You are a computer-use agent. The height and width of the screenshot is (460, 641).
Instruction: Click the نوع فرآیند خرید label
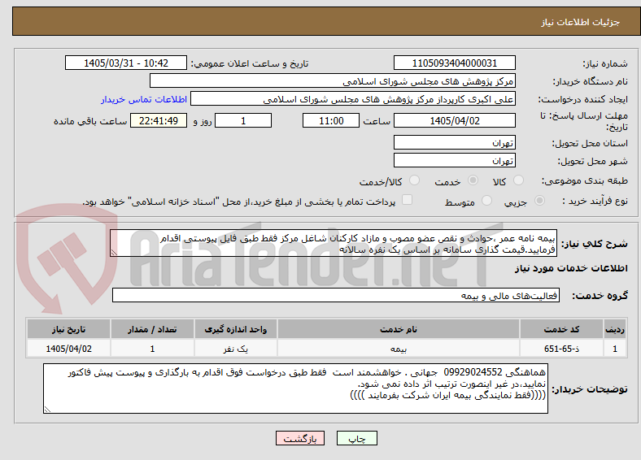tap(595, 201)
